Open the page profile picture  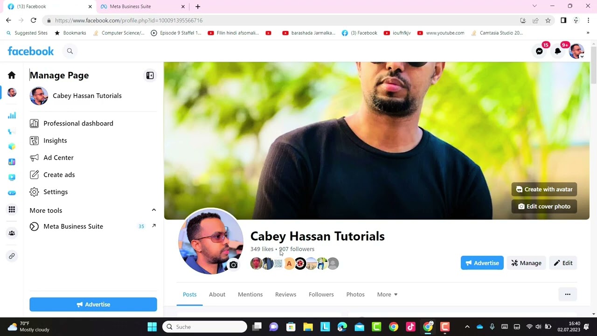[x=211, y=241]
